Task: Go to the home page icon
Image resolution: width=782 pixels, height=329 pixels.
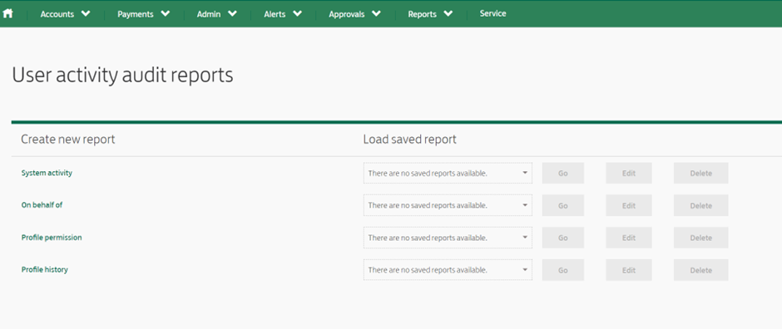Action: [7, 14]
